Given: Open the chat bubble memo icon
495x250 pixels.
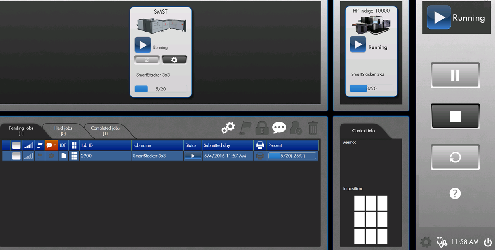Looking at the screenshot, I should [279, 127].
